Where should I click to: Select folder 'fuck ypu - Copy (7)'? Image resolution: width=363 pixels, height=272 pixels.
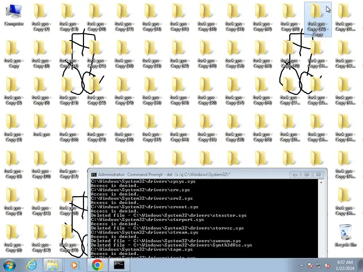click(x=41, y=18)
